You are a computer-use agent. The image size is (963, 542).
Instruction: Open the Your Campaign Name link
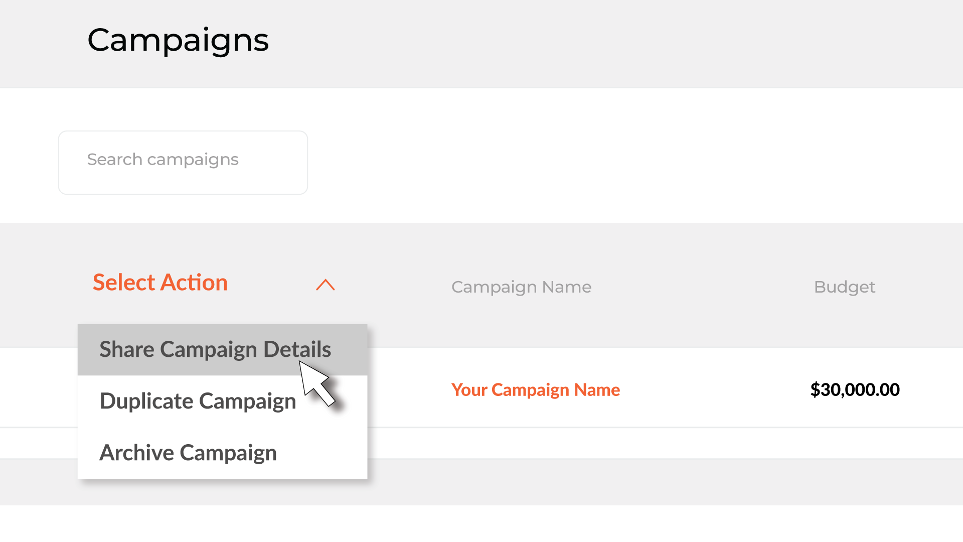point(535,390)
